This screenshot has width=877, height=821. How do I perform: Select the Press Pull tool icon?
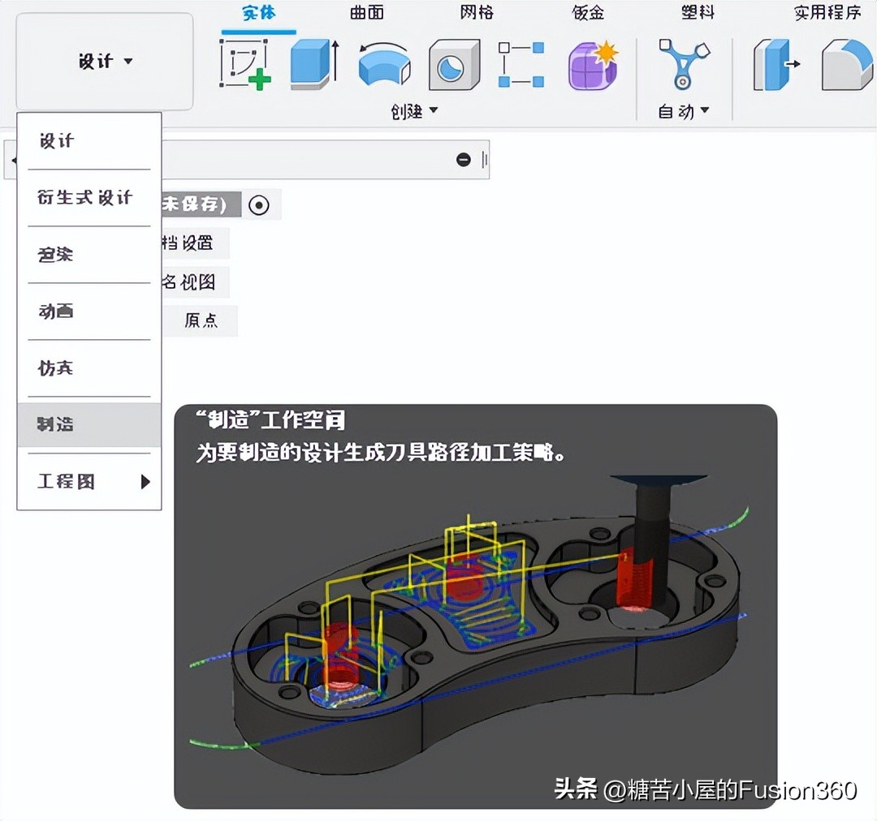pos(775,65)
